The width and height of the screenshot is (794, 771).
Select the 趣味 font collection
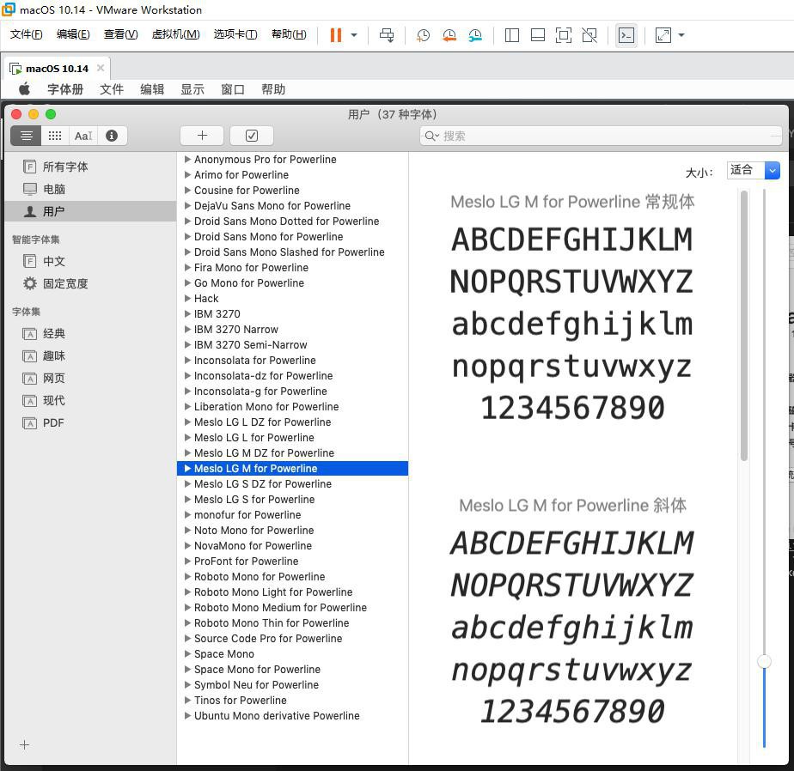pos(90,355)
